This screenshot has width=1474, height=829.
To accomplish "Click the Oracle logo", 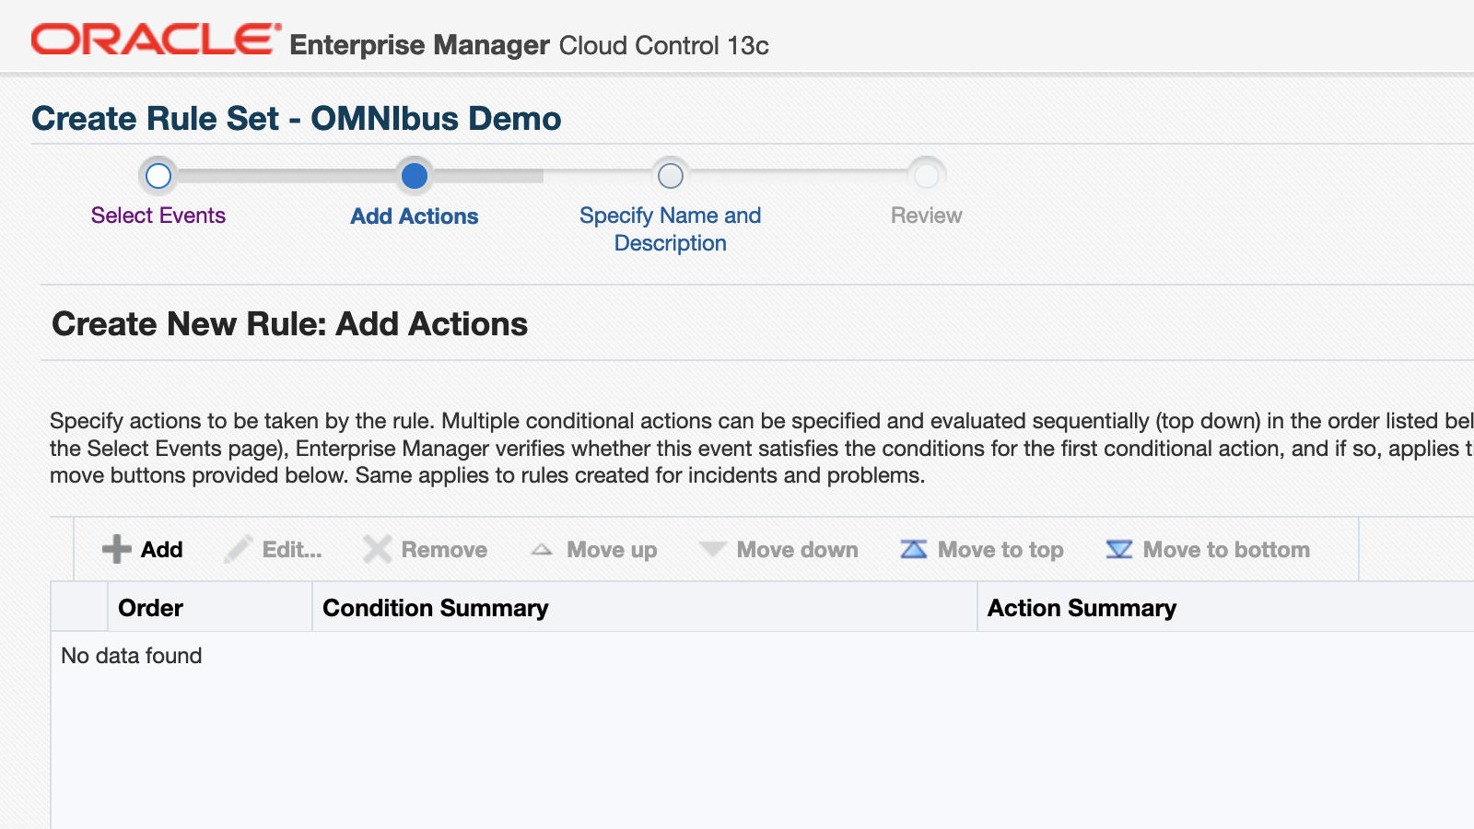I will coord(156,40).
